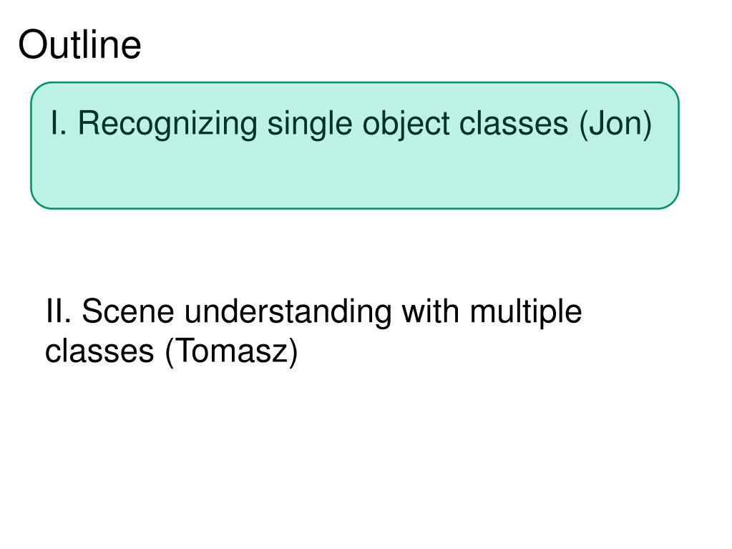Click the word understanding in item II

(x=288, y=312)
